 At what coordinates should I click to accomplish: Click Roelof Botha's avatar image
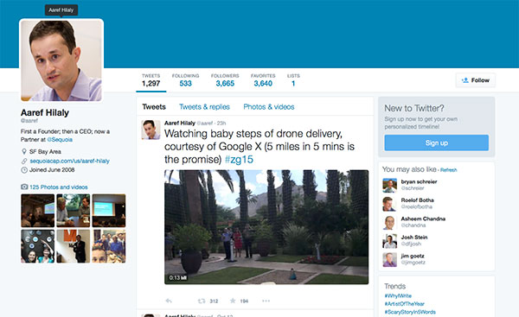[x=389, y=204]
